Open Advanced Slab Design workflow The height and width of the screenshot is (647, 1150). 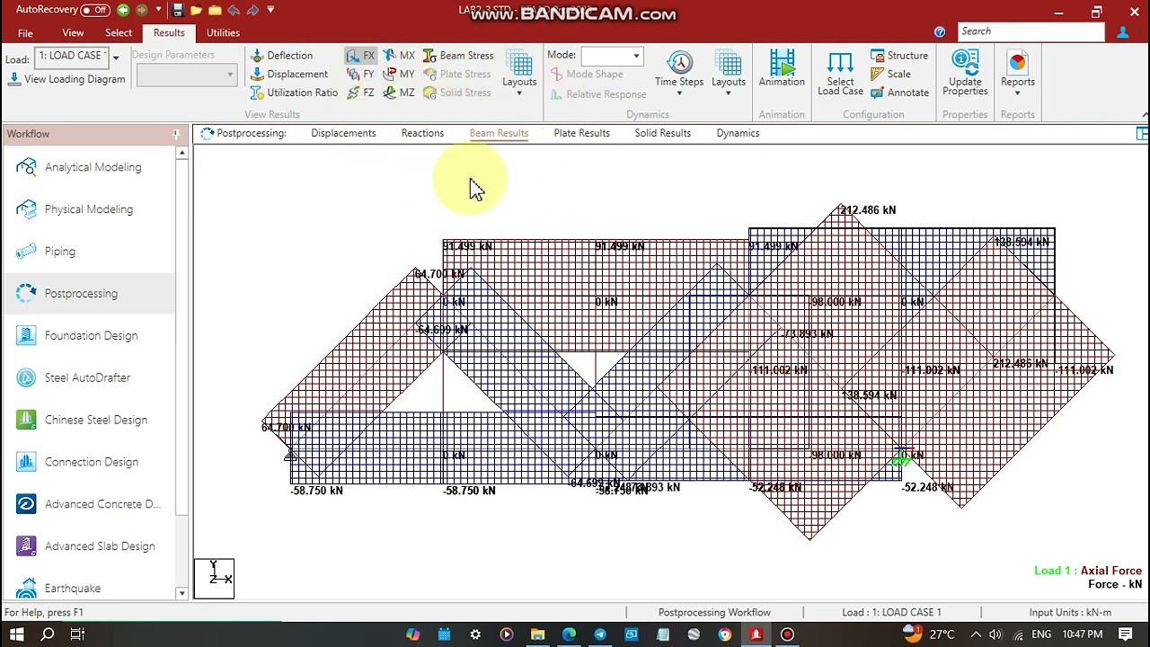tap(88, 546)
